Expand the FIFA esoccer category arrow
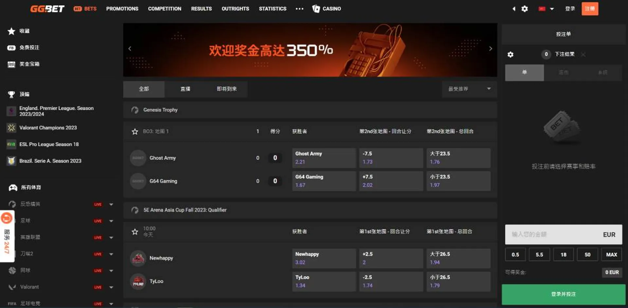 pos(111,304)
